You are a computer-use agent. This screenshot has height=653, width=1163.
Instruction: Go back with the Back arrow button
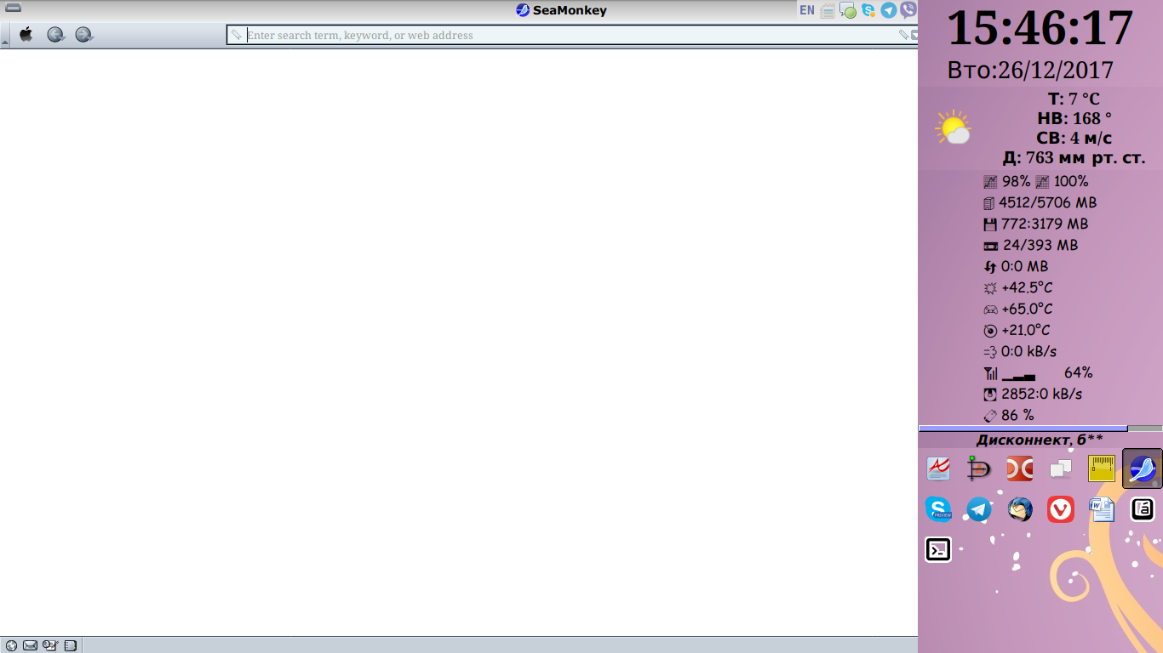(x=56, y=35)
